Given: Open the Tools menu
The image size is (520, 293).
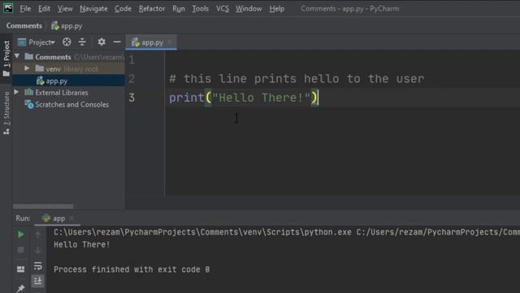Looking at the screenshot, I should point(201,9).
